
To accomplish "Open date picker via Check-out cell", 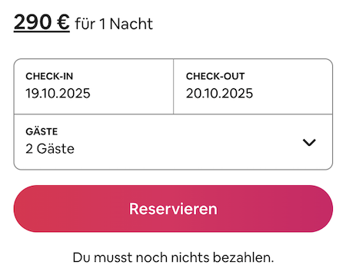I will point(253,87).
